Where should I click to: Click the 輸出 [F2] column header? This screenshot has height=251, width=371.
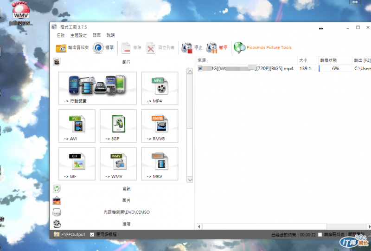pyautogui.click(x=362, y=60)
